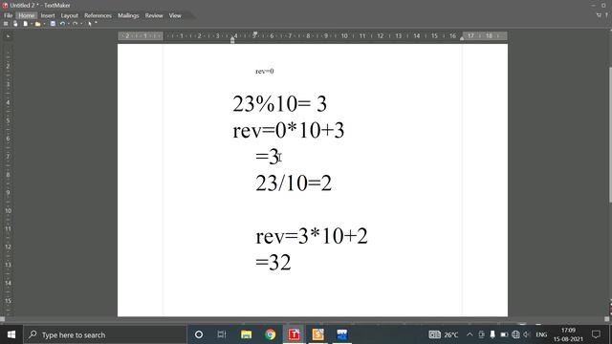612x344 pixels.
Task: Click the line '=32' in the document
Action: point(273,262)
